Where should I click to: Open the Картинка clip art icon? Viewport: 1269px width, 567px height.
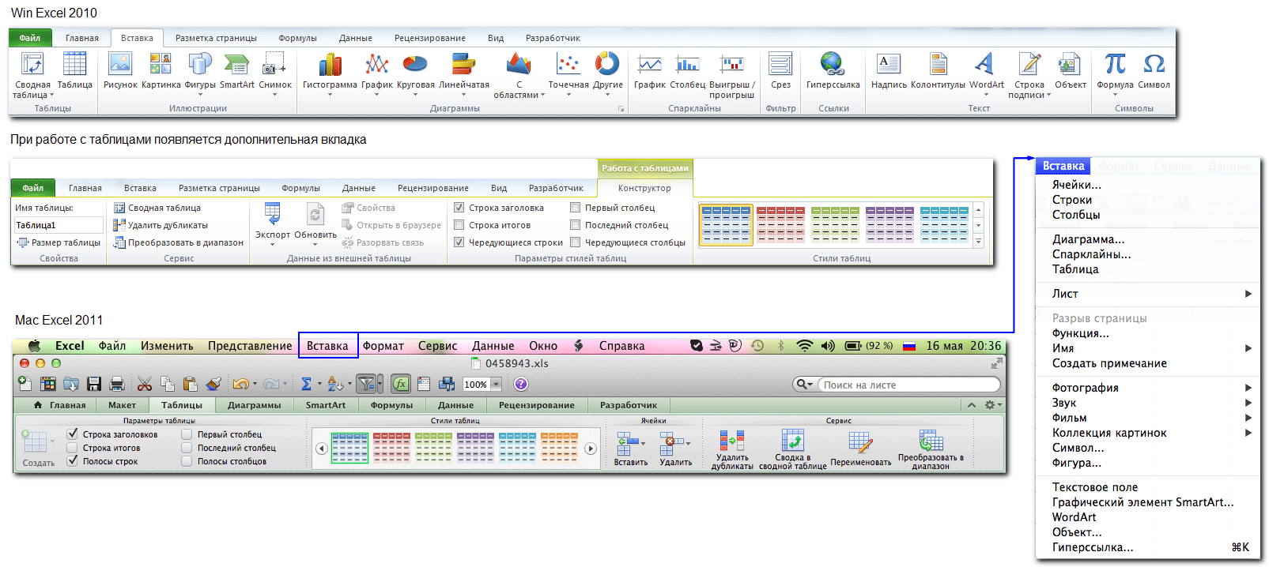pyautogui.click(x=161, y=64)
